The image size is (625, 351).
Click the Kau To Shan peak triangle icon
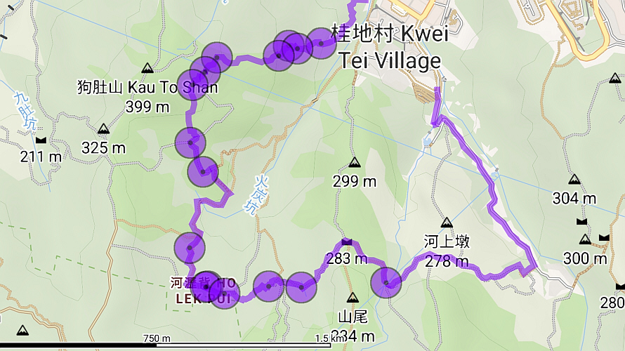pyautogui.click(x=147, y=68)
